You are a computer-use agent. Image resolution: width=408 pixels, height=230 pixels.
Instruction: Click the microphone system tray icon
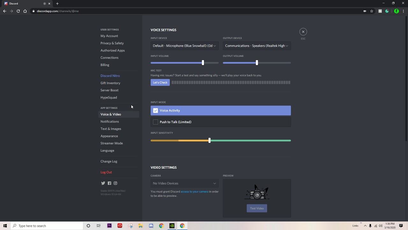point(370,226)
